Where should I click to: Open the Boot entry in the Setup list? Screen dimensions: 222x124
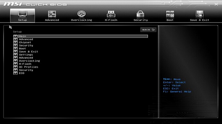(x=23, y=48)
